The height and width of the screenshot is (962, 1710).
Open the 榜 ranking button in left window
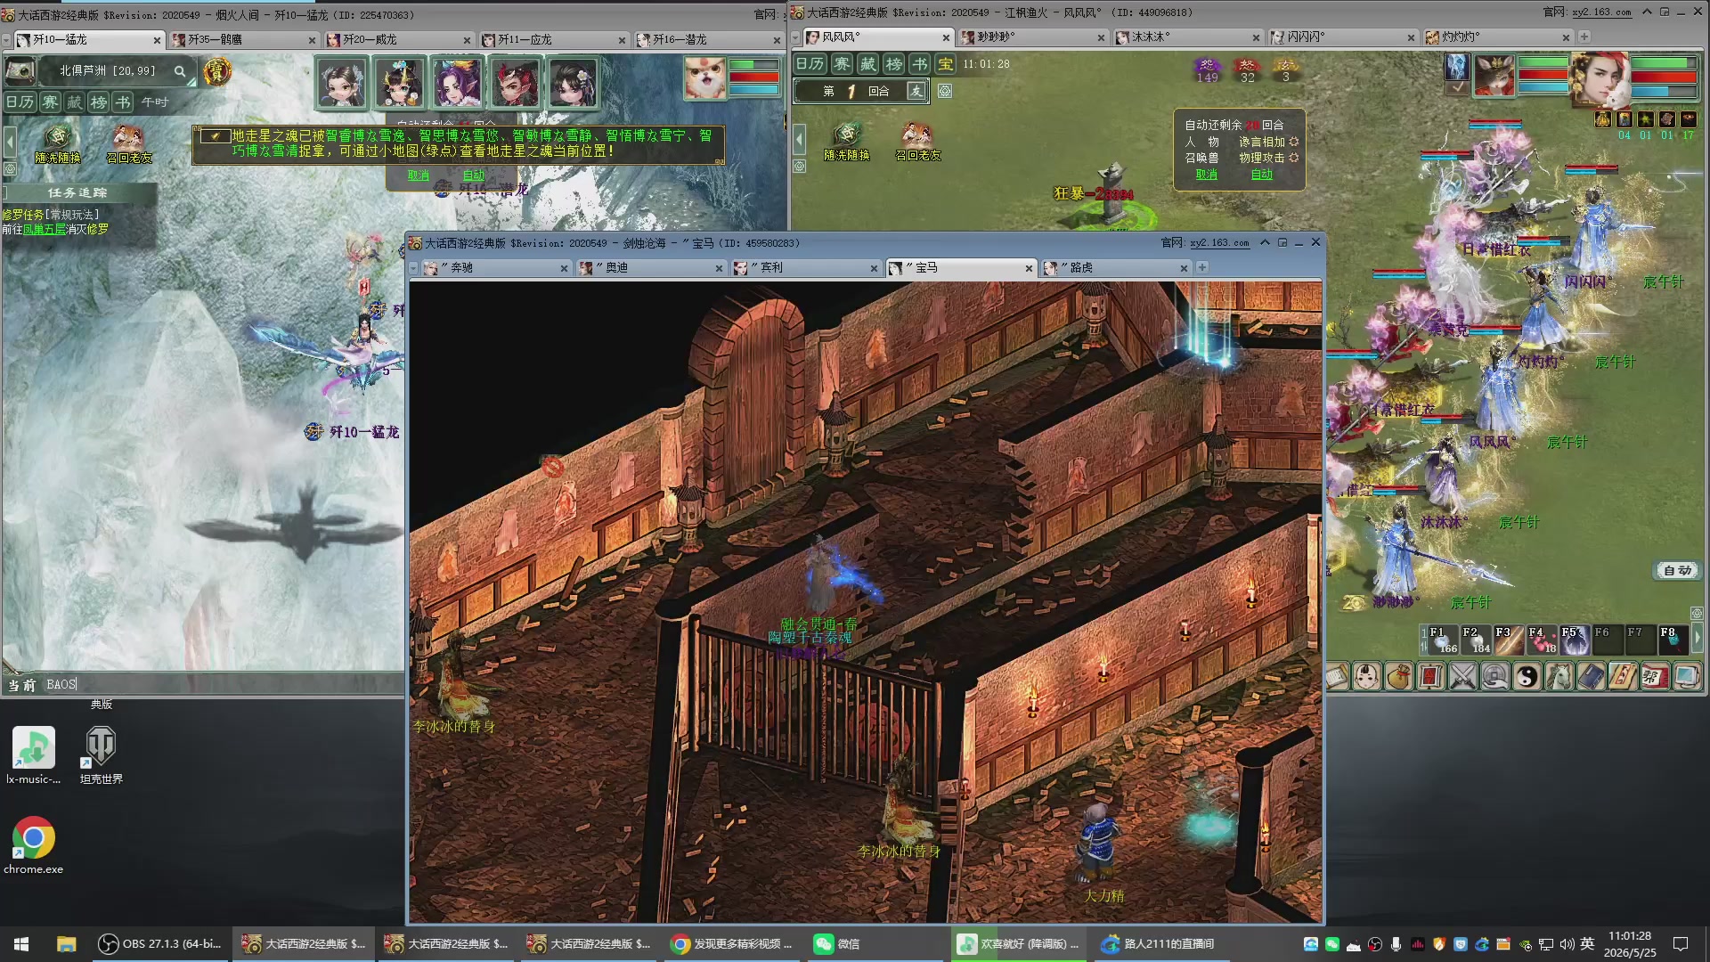99,102
